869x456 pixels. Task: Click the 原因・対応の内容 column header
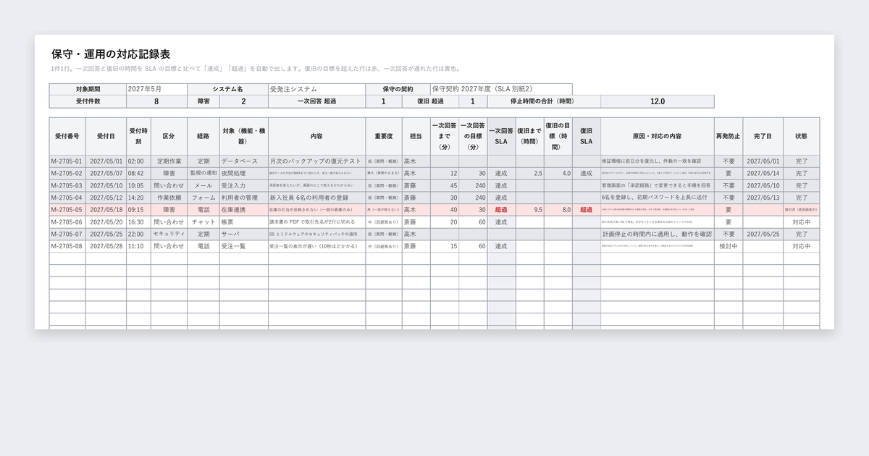coord(658,136)
